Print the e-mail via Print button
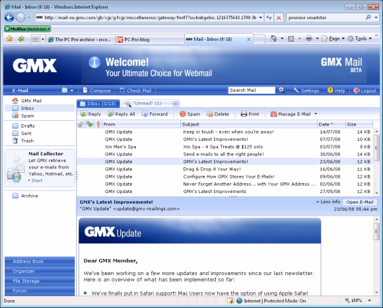This screenshot has width=383, height=308. 250,114
